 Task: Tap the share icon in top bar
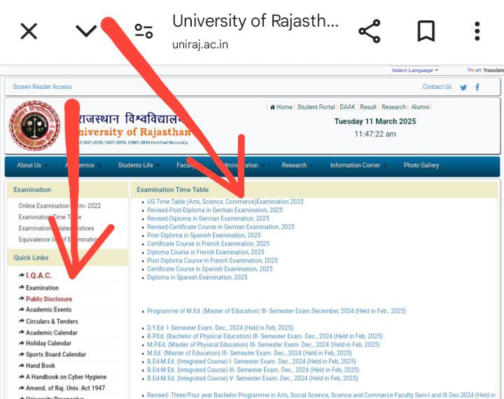click(x=369, y=31)
